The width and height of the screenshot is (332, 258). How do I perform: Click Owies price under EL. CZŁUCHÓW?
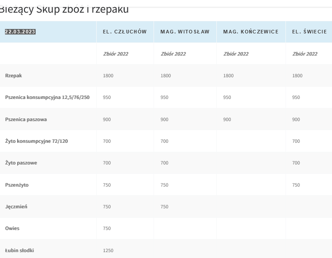click(x=107, y=228)
